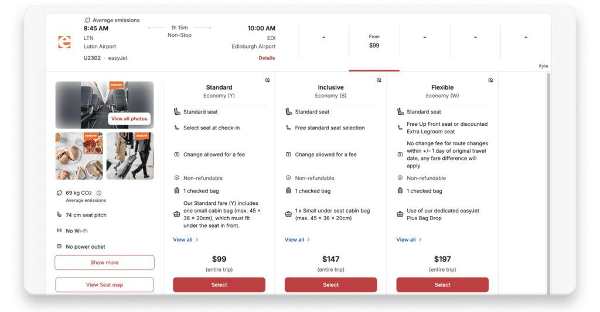This screenshot has width=600, height=312.
Task: Click the View all photos cabin thumbnail
Action: 129,119
